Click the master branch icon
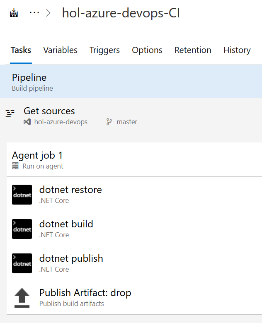 tap(109, 122)
